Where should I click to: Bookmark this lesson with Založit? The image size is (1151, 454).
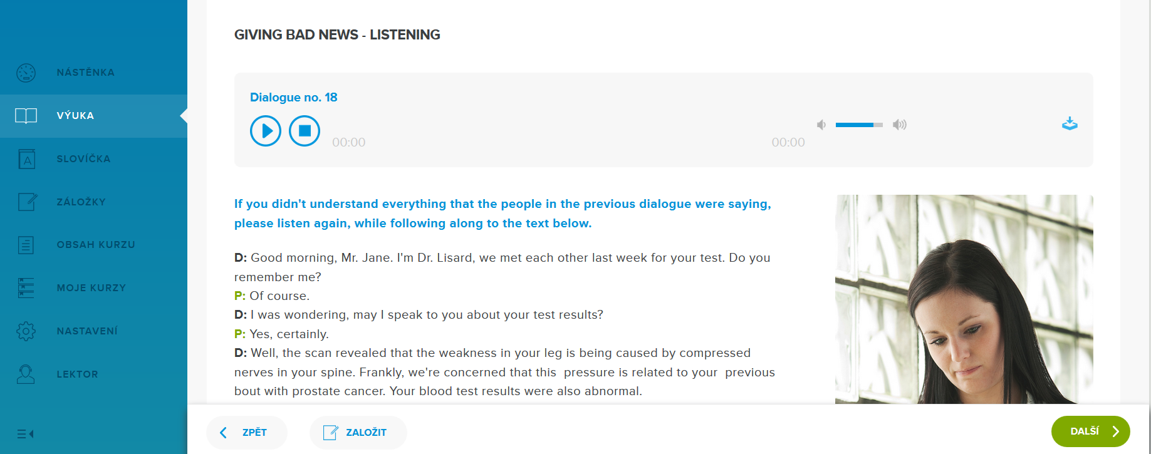tap(357, 432)
